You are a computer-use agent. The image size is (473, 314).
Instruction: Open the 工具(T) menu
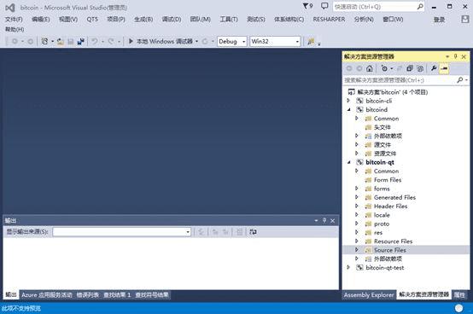[x=229, y=20]
